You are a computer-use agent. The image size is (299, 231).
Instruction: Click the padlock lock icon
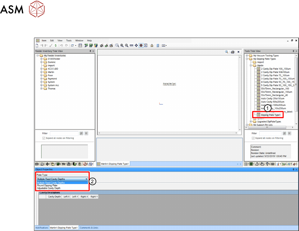click(152, 45)
